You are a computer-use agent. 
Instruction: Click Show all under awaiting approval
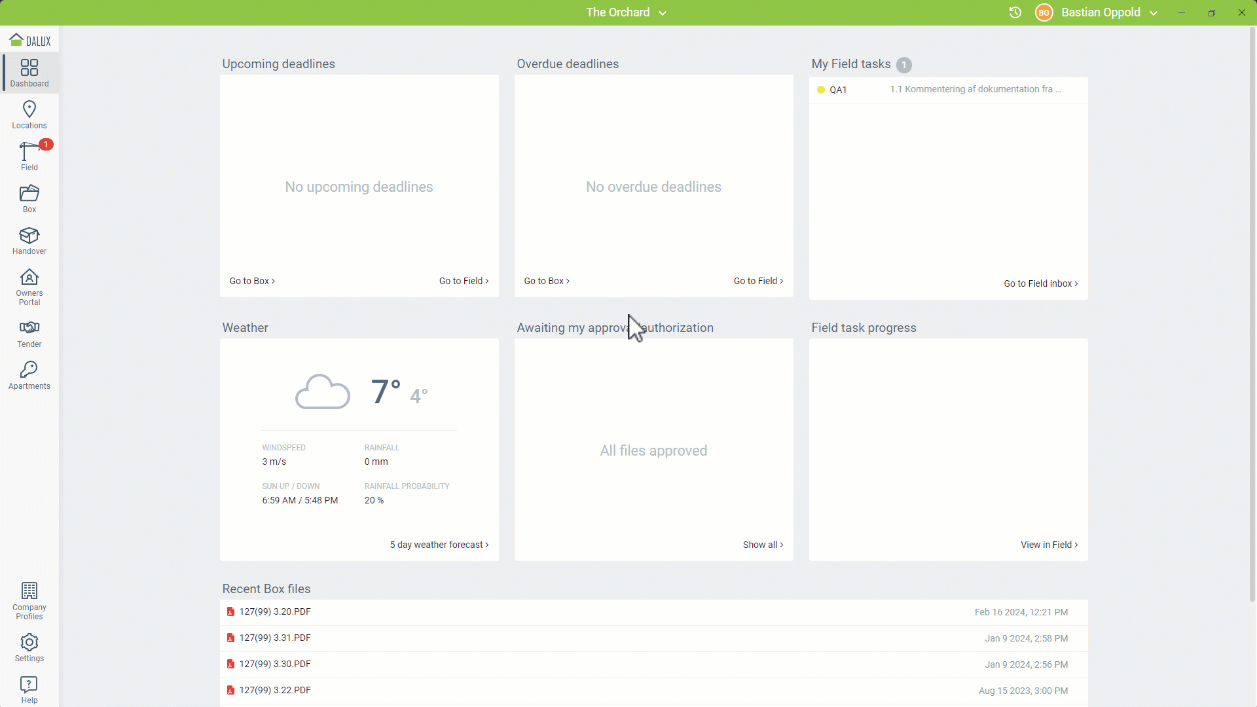pyautogui.click(x=763, y=545)
